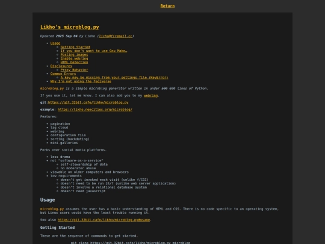
Task: Click the 'self-stewardship of data' item
Action: [84, 164]
